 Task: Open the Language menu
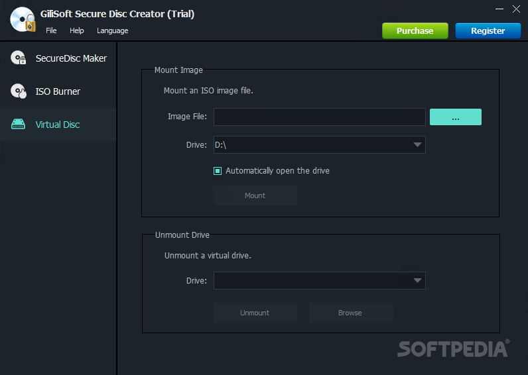pyautogui.click(x=113, y=30)
